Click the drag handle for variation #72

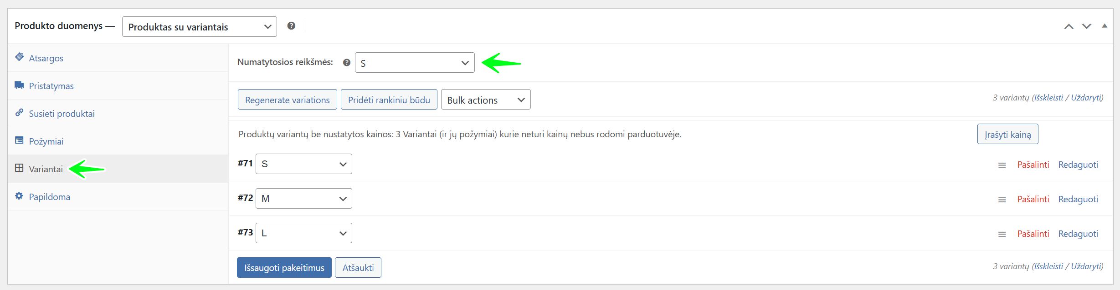click(1002, 200)
